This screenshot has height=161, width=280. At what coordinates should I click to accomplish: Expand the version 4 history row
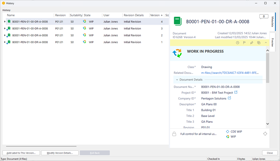[5, 21]
